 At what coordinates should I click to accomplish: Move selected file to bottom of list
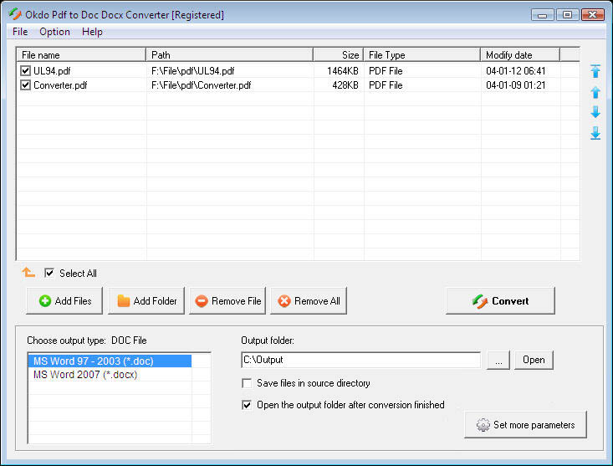[x=595, y=133]
